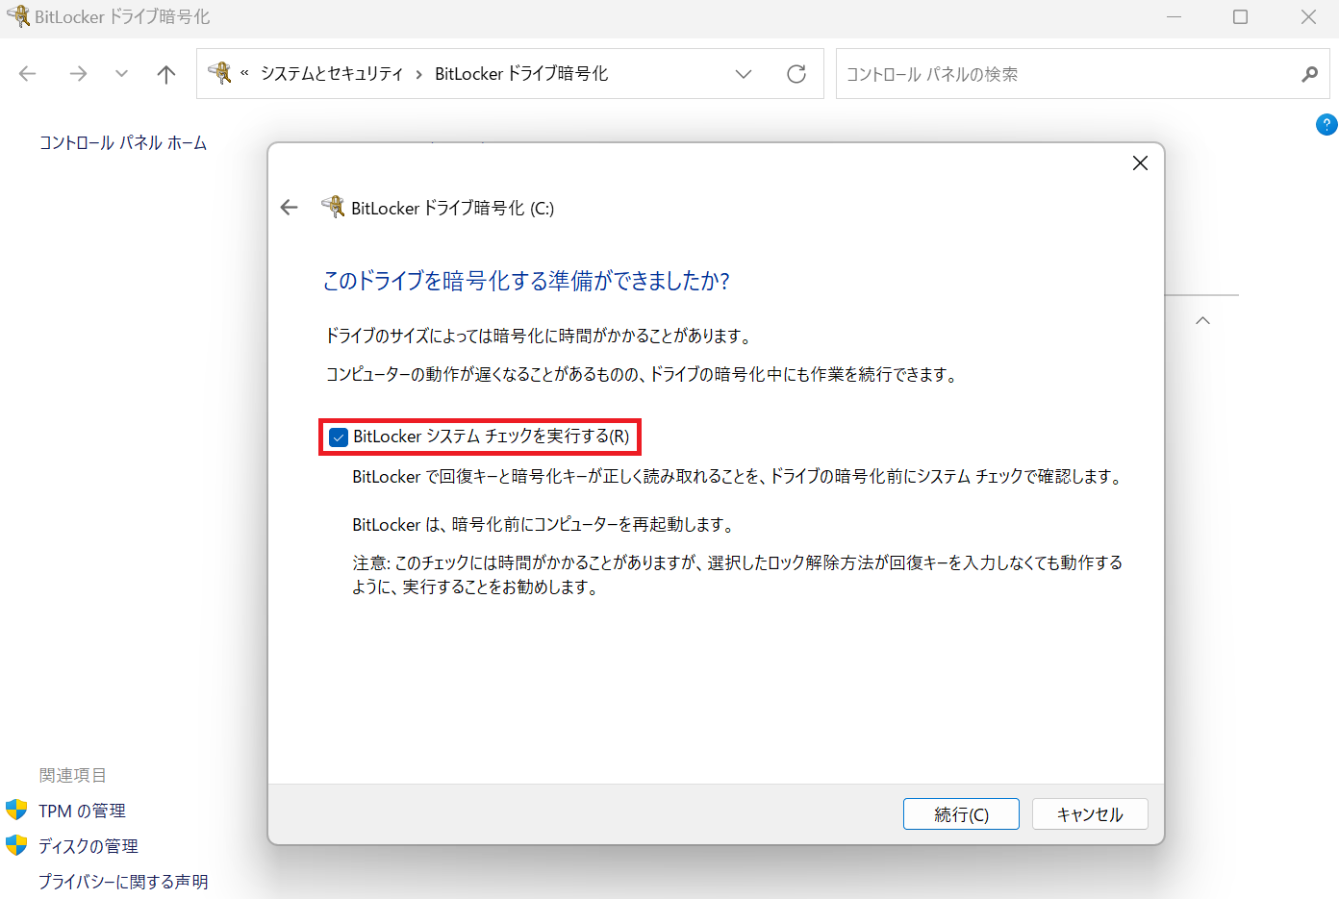Click the breadcrumb separator arrow after システムとセキュリティ
This screenshot has width=1339, height=899.
419,74
